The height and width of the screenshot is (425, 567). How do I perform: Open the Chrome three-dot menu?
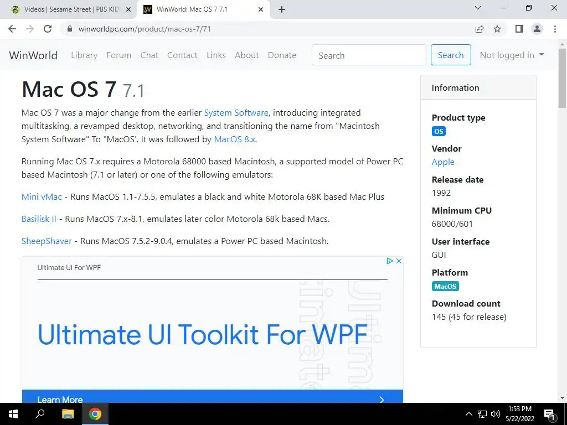pyautogui.click(x=555, y=29)
